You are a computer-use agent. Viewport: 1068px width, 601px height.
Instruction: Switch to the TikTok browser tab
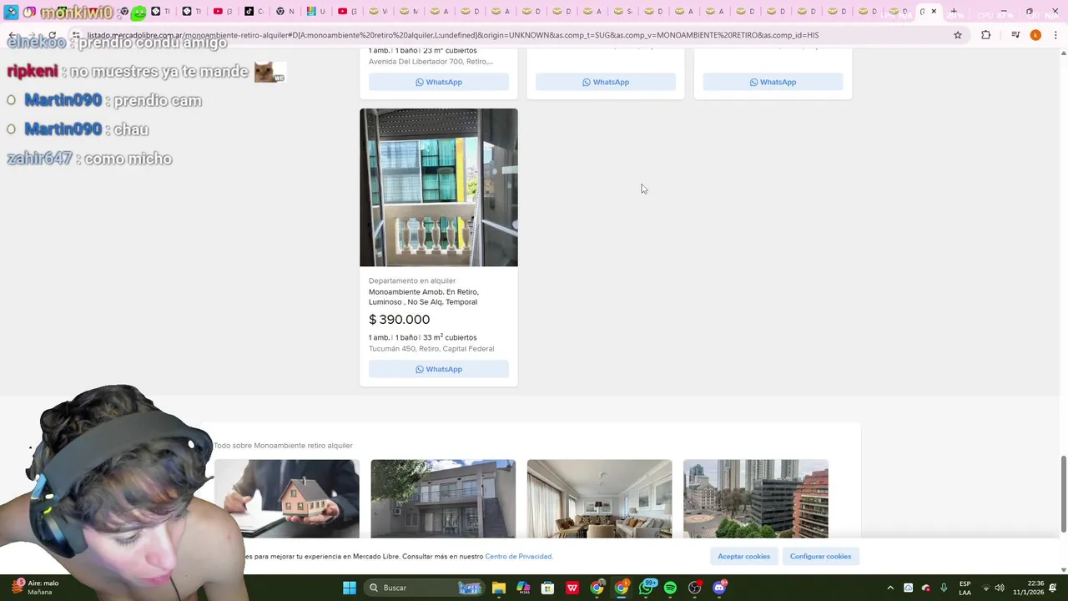tap(254, 12)
